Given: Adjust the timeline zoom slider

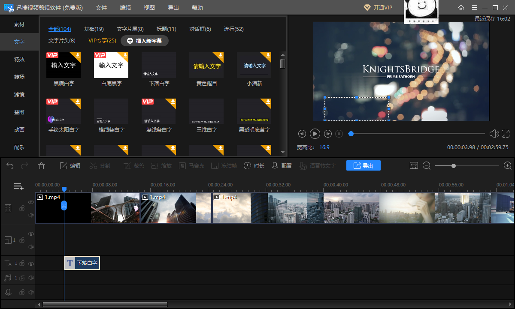Looking at the screenshot, I should click(x=454, y=166).
